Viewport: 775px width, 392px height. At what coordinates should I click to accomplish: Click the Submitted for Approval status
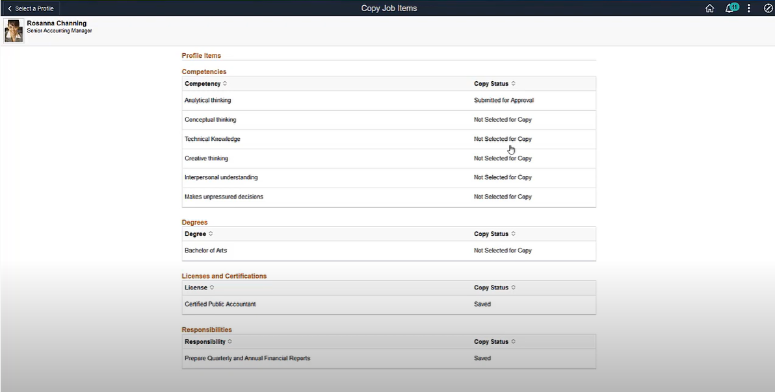coord(504,101)
